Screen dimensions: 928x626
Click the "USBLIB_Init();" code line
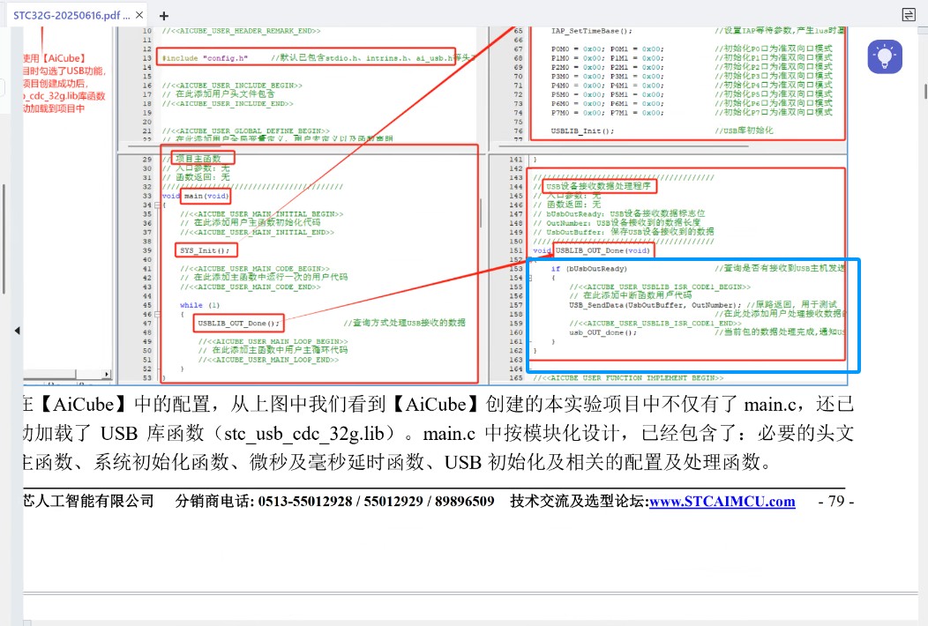[582, 130]
